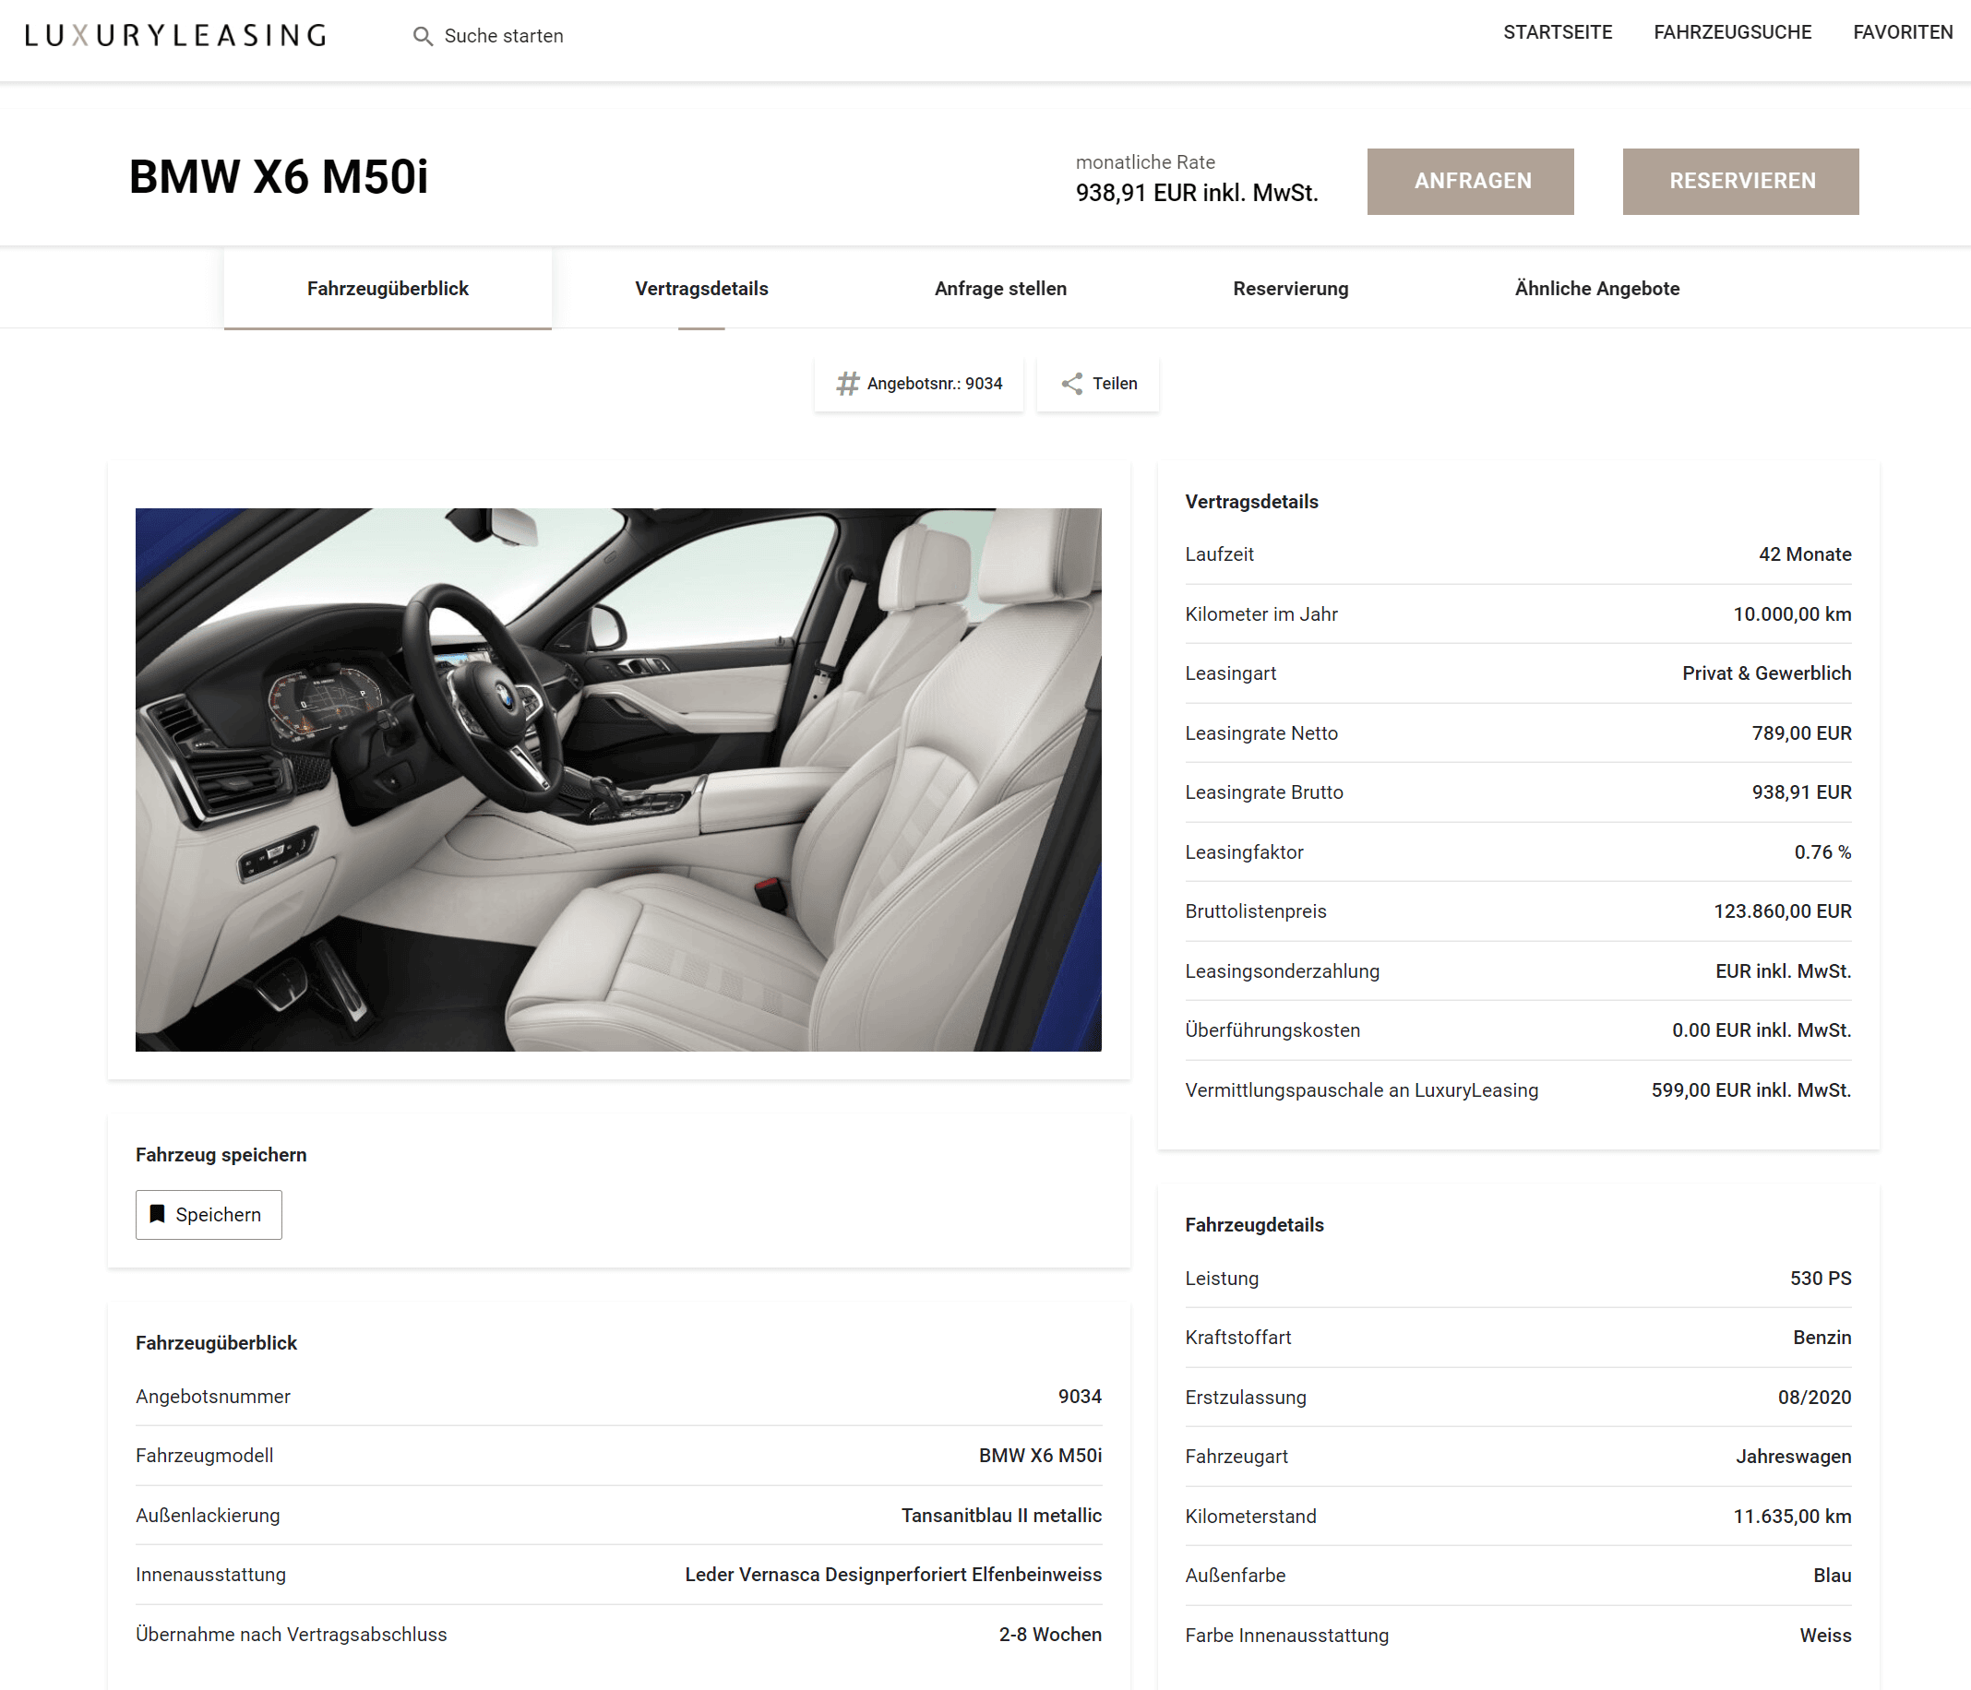Click the Vertragsdetails card heading
This screenshot has height=1690, width=1971.
[x=1251, y=501]
